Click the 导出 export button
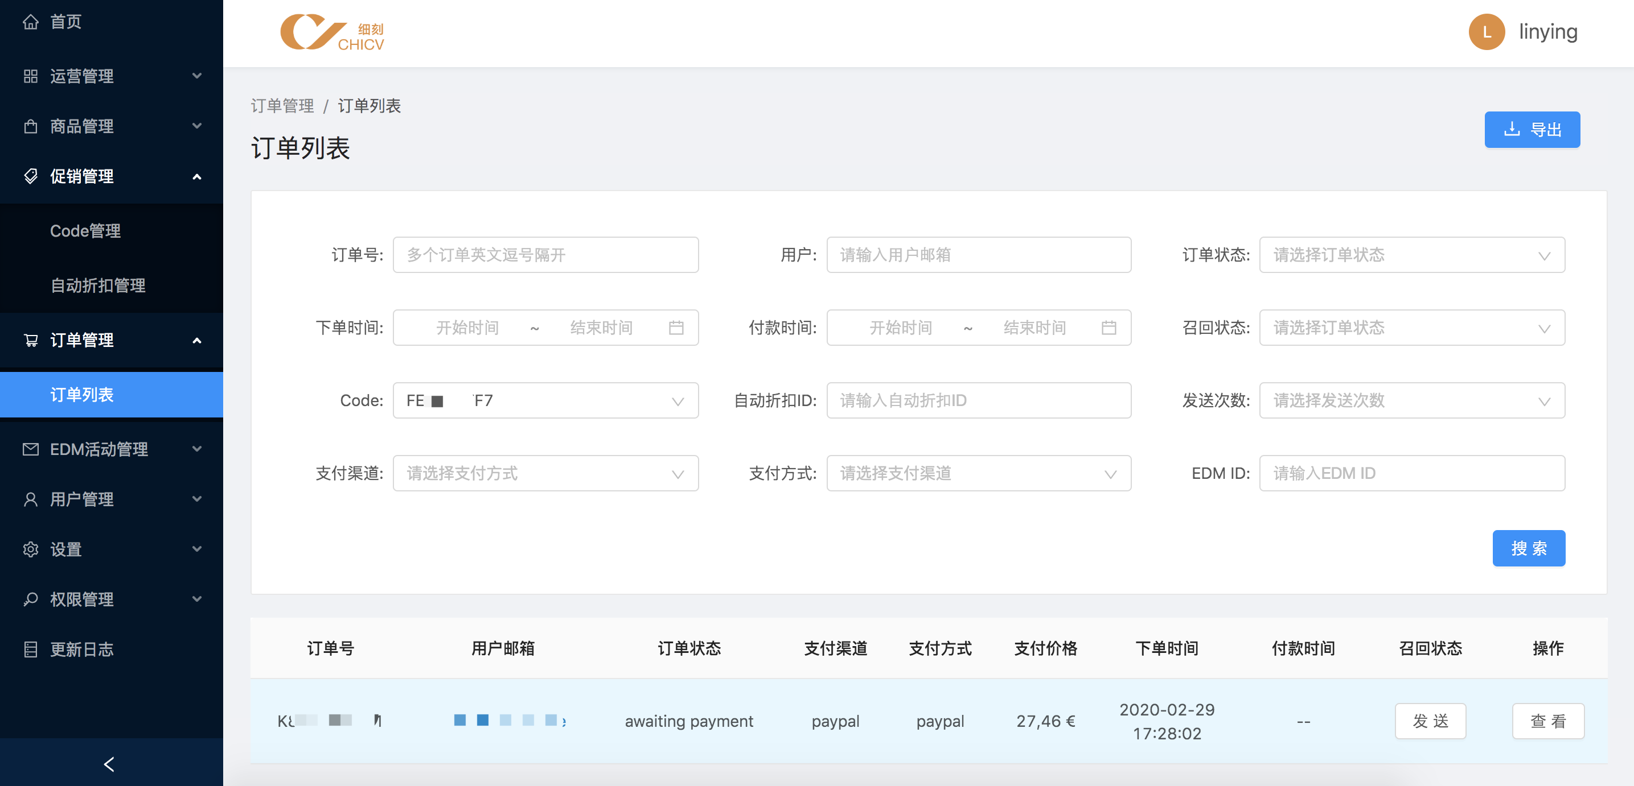This screenshot has width=1634, height=786. pyautogui.click(x=1532, y=130)
